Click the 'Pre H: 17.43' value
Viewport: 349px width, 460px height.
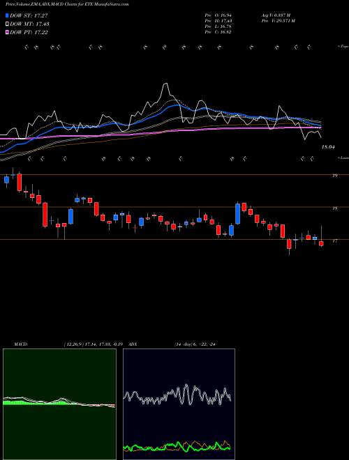[218, 21]
